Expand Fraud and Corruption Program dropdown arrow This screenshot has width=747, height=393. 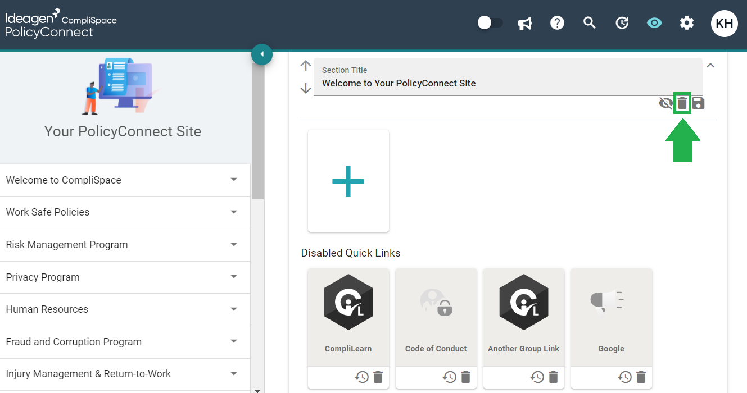234,341
